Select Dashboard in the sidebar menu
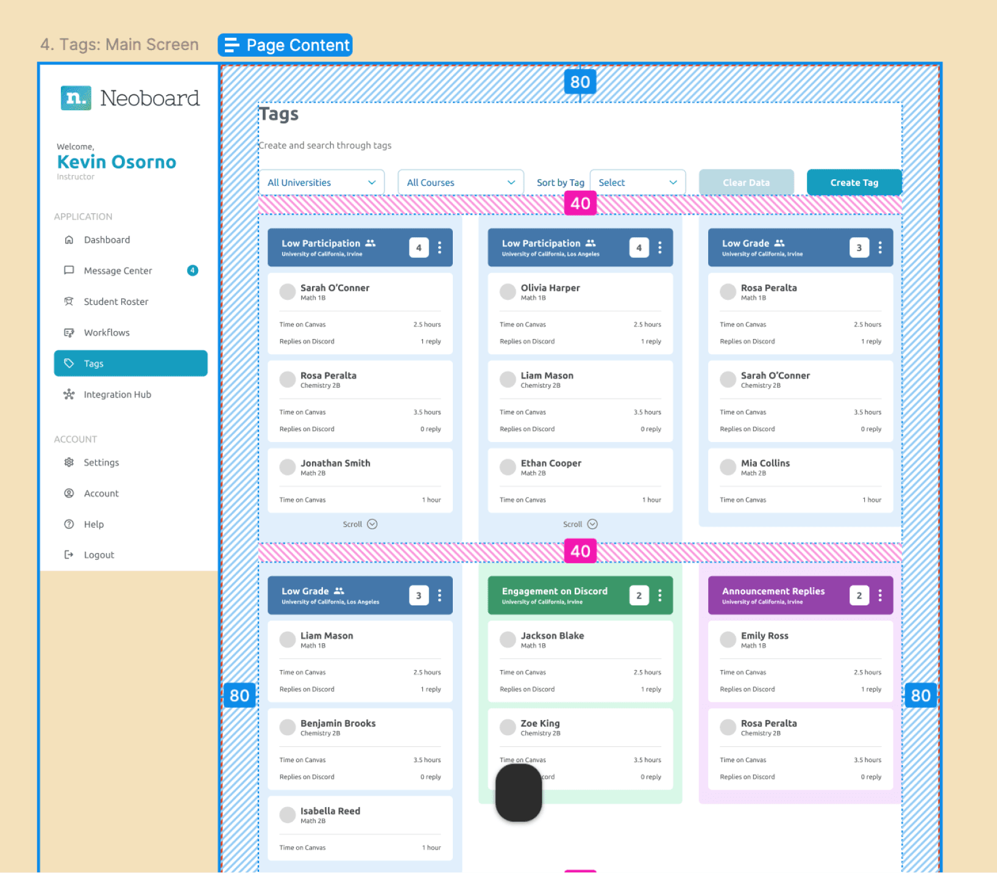The height and width of the screenshot is (873, 997). pyautogui.click(x=69, y=240)
